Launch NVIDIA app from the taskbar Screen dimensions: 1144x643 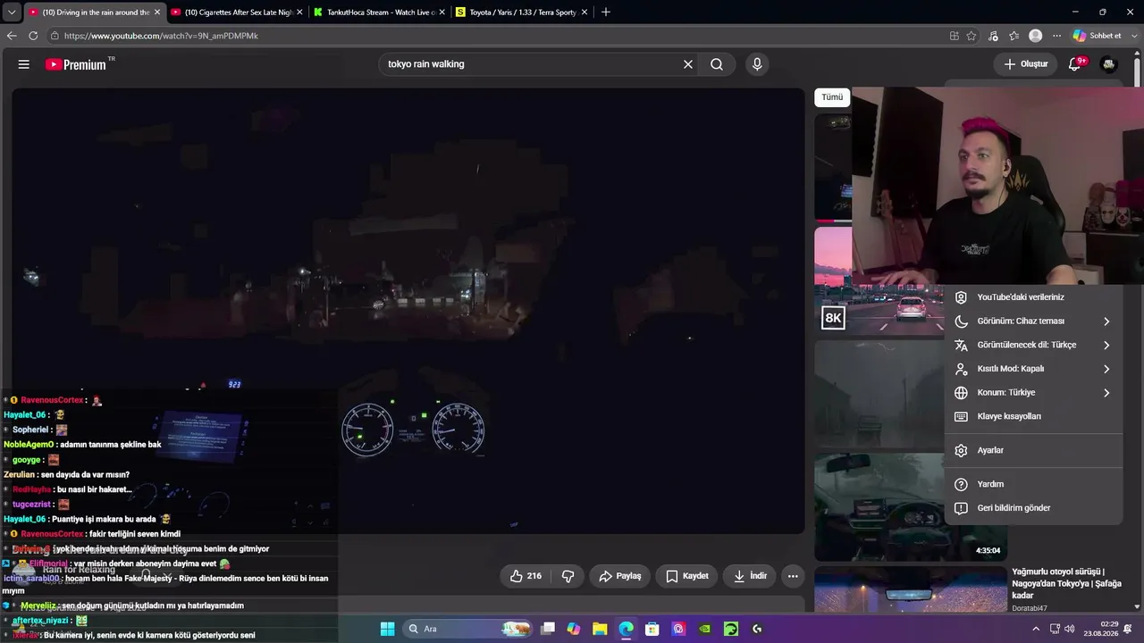tap(705, 629)
